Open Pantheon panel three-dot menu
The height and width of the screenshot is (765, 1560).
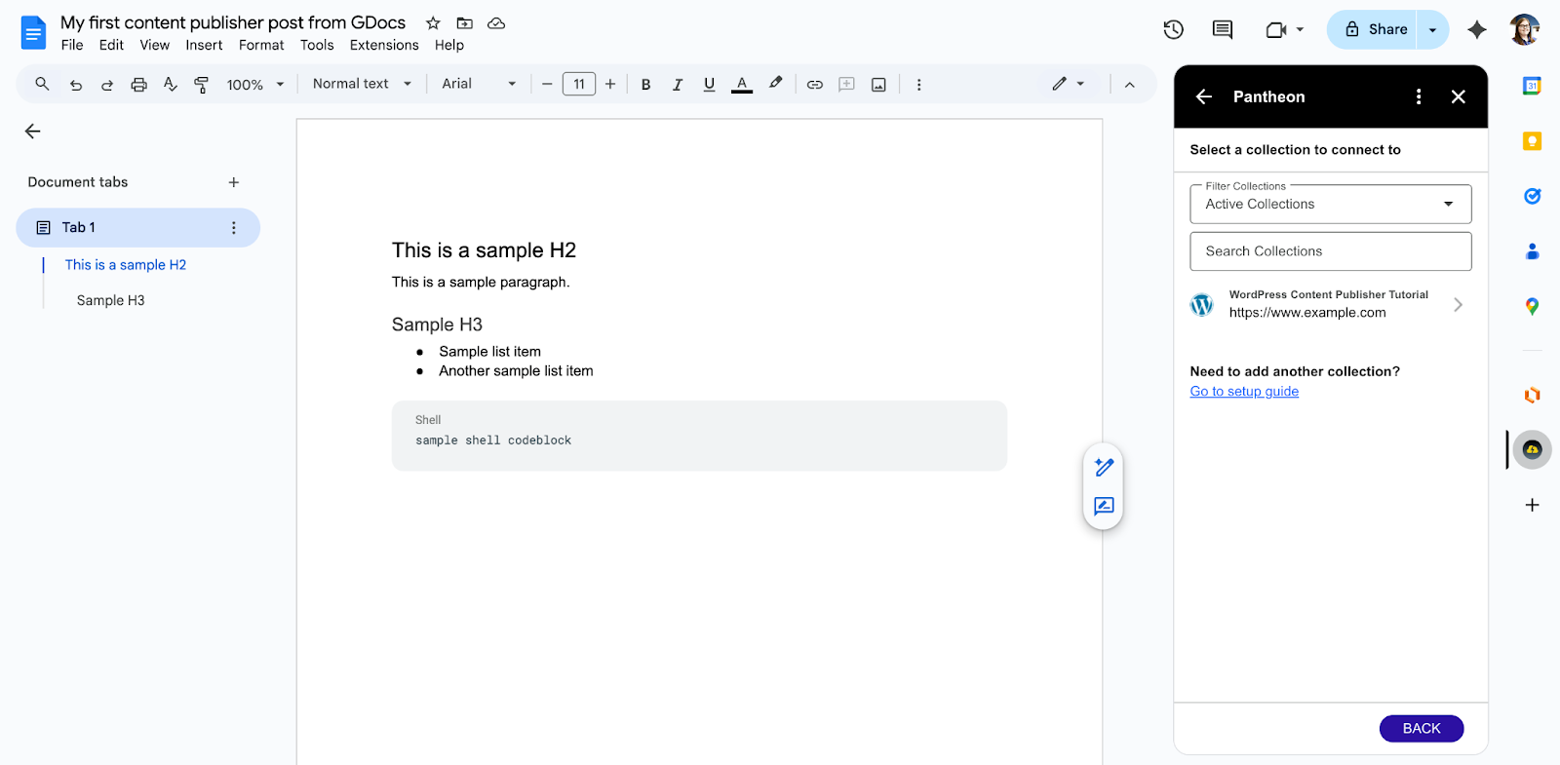click(x=1419, y=96)
